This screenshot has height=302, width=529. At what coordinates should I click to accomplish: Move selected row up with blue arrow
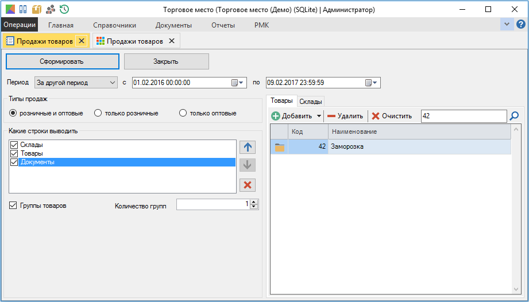click(248, 148)
